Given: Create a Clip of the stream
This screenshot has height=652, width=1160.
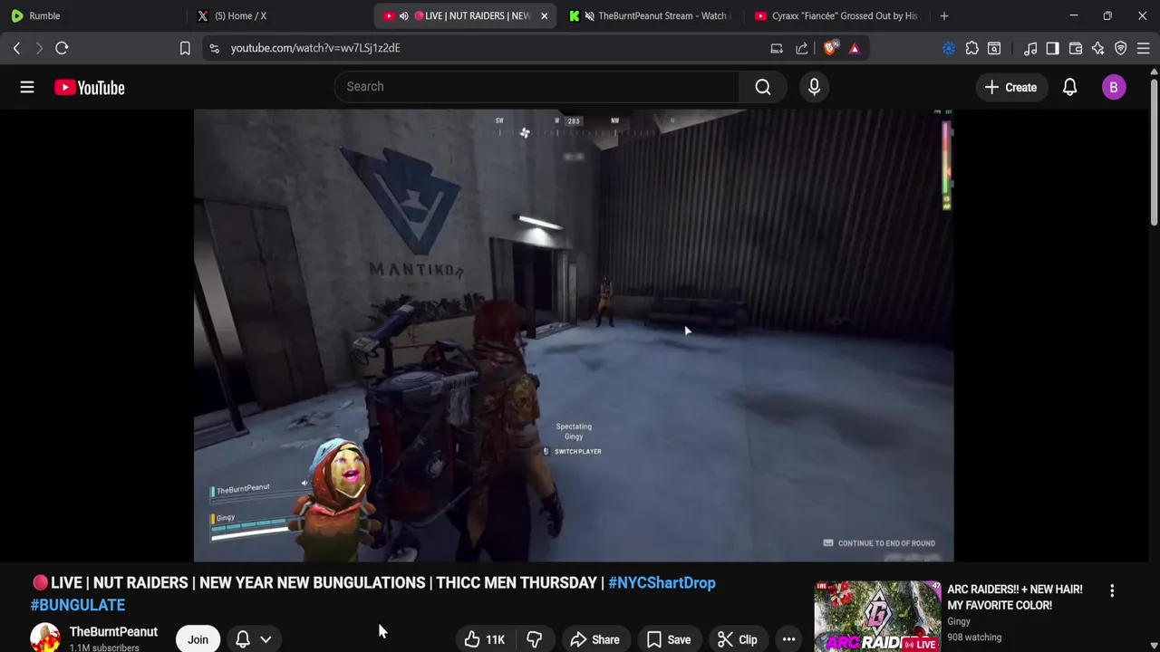Looking at the screenshot, I should [x=737, y=639].
